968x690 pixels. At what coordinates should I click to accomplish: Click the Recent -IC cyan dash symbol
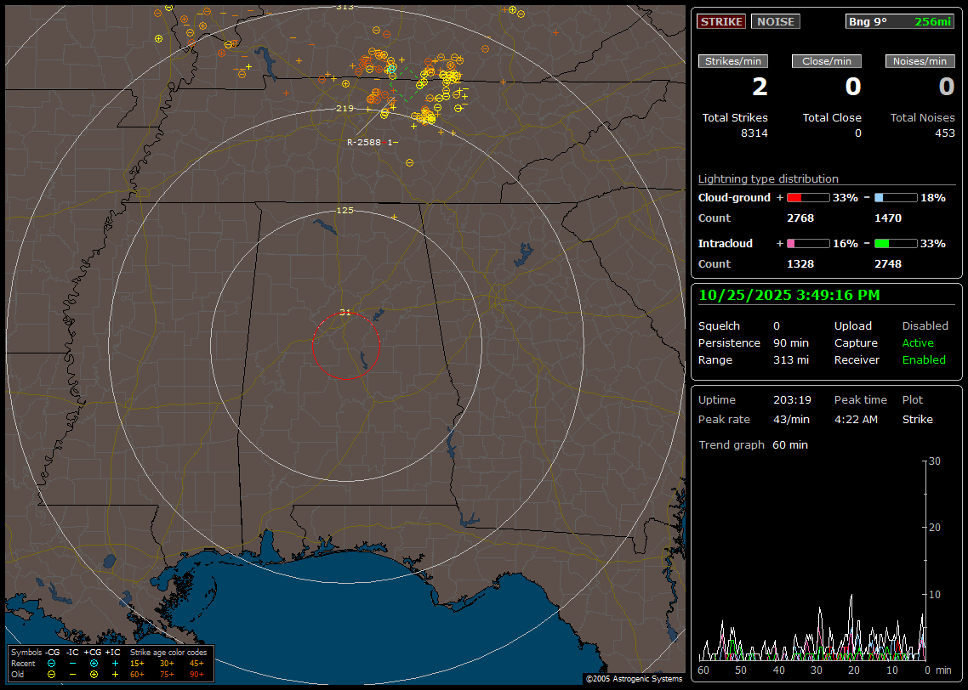[72, 663]
